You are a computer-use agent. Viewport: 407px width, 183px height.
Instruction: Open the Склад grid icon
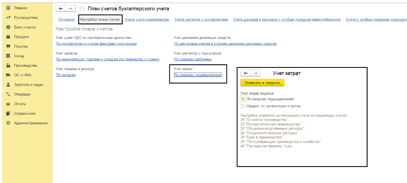[8, 56]
